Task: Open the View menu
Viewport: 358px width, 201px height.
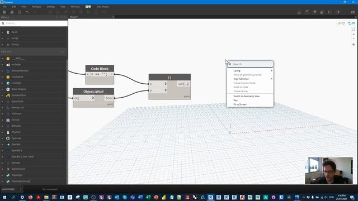Action: pos(23,7)
